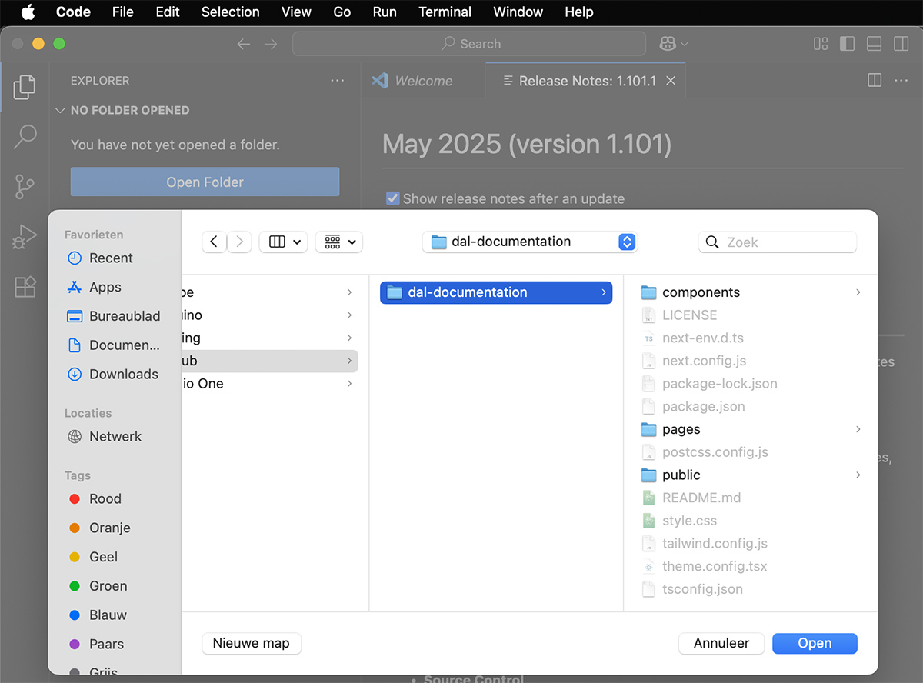Image resolution: width=923 pixels, height=683 pixels.
Task: Click Netwerk in dialog sidebar
Action: pyautogui.click(x=105, y=436)
